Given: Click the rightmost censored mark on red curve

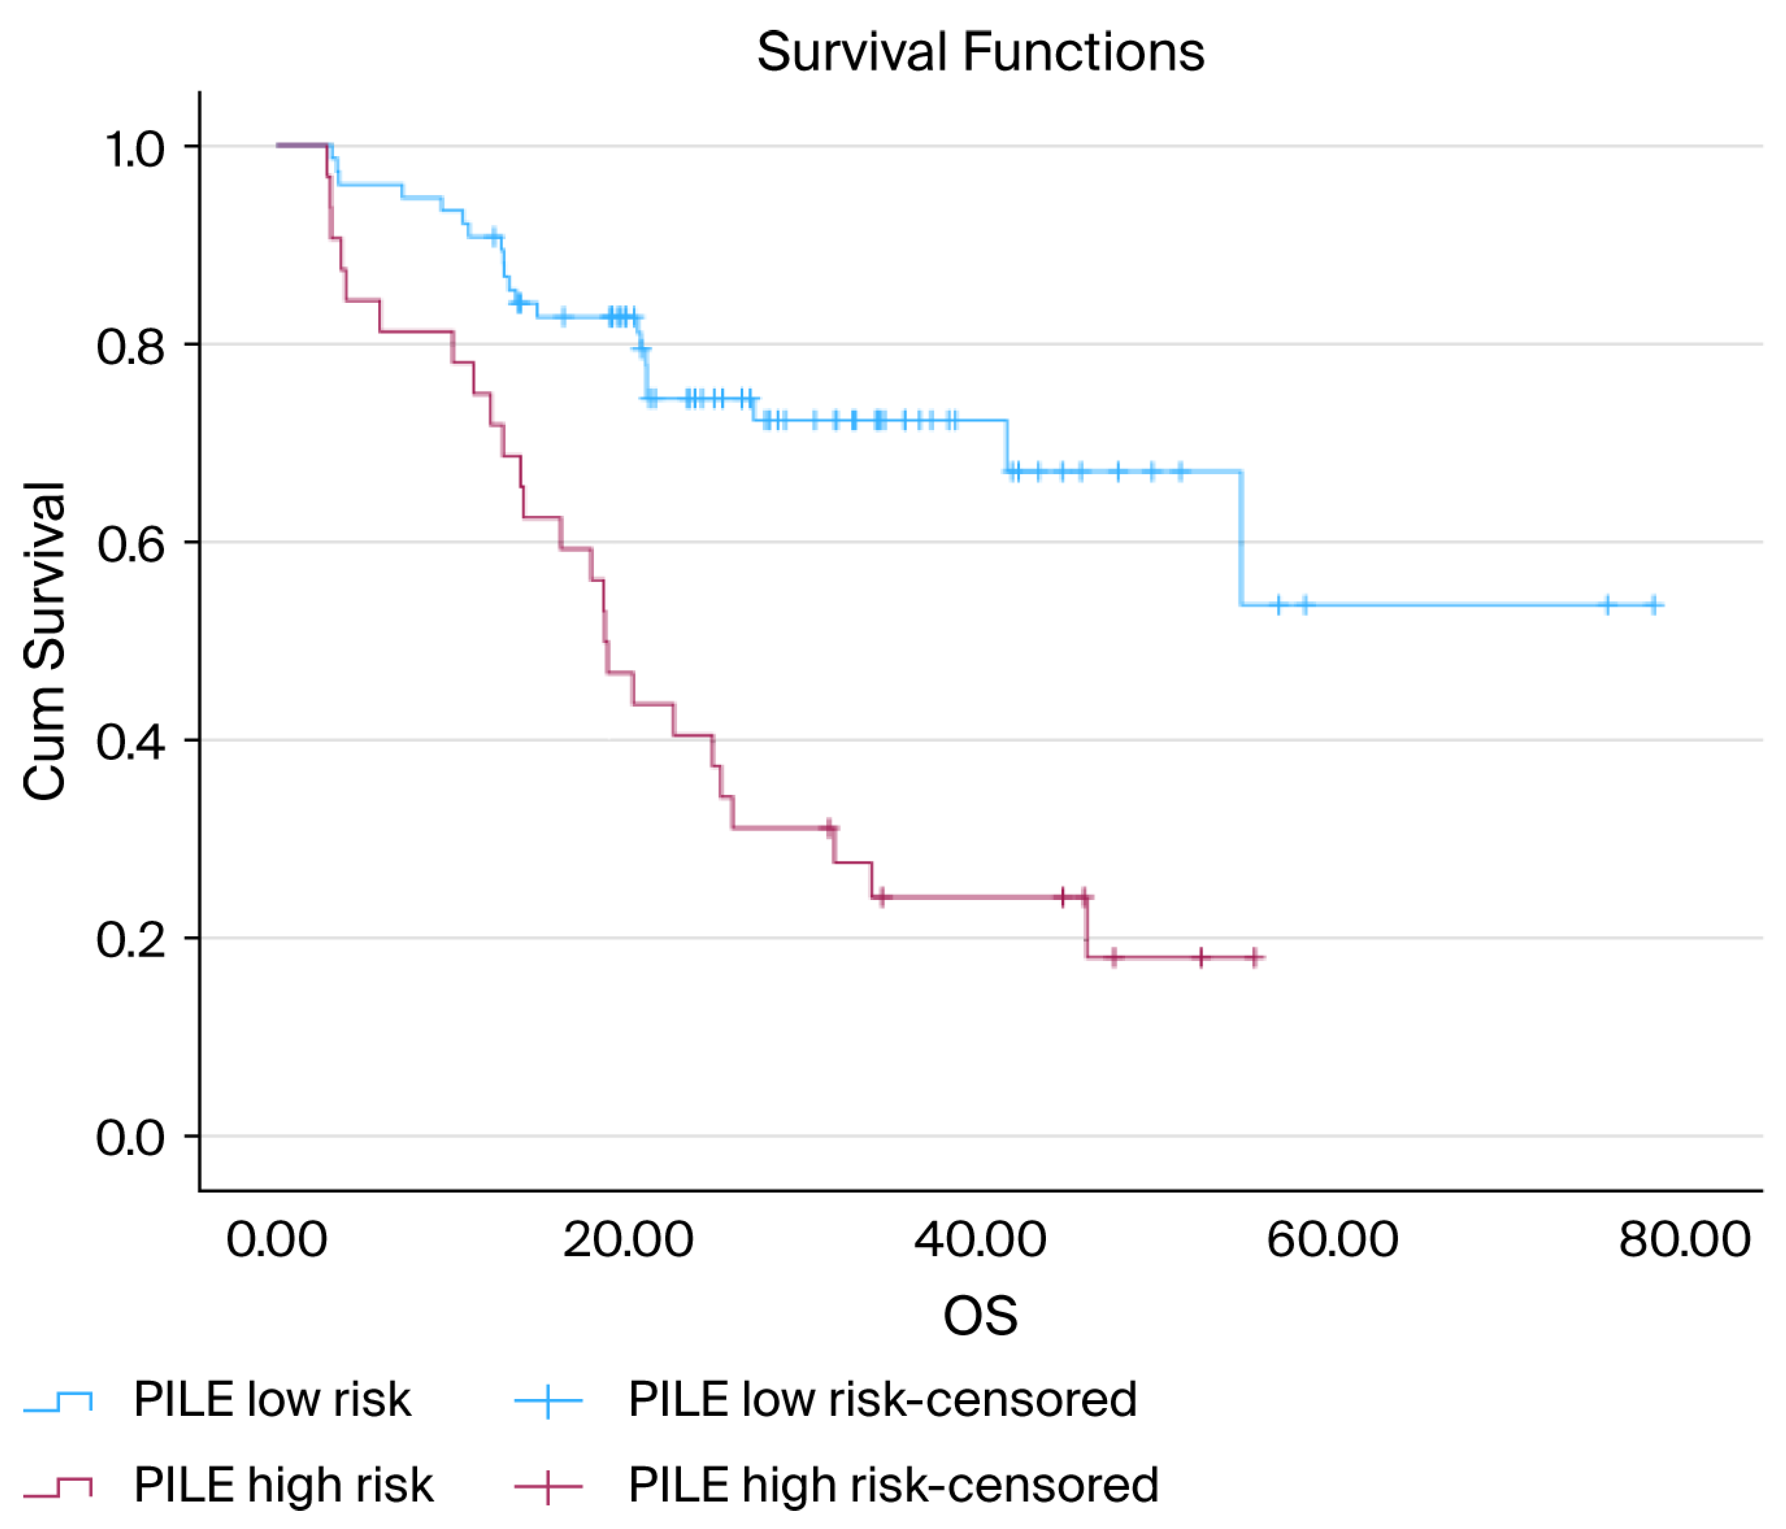Looking at the screenshot, I should [x=1256, y=957].
